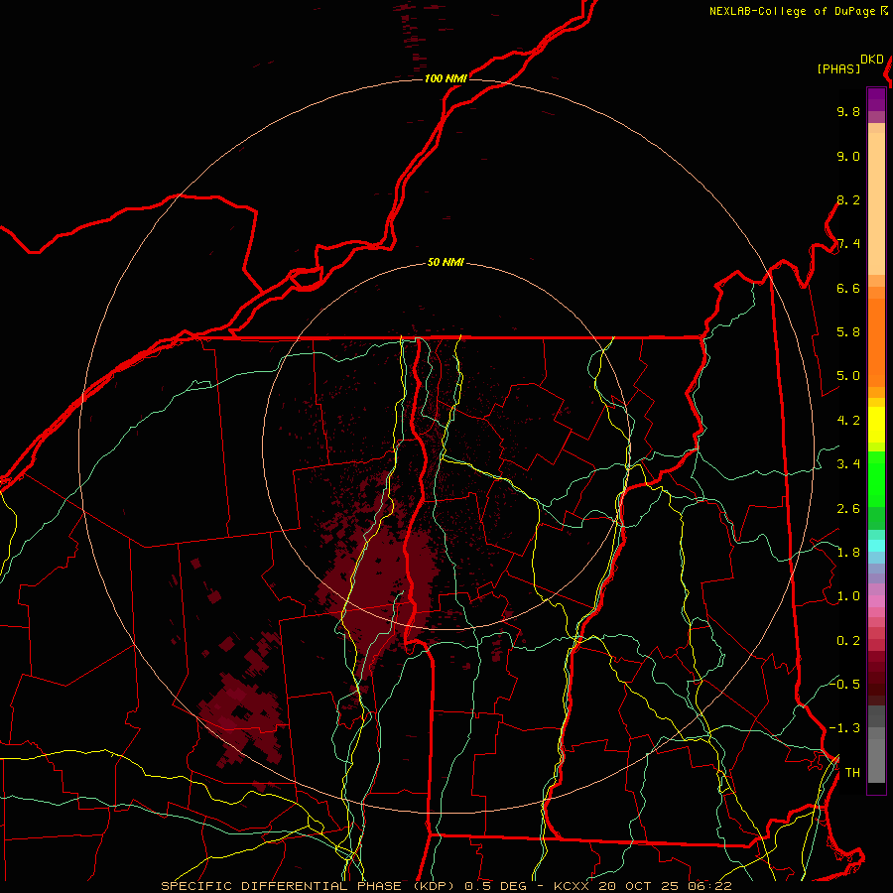Click the 50 NMI range ring label
This screenshot has width=893, height=893.
pyautogui.click(x=446, y=262)
